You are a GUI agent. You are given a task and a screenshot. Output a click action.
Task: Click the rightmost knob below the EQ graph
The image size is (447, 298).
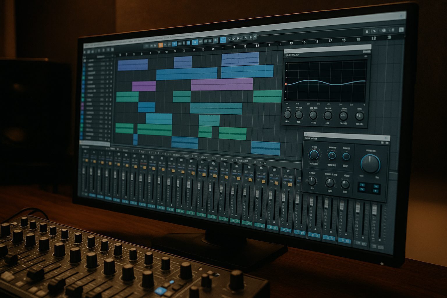(x=359, y=116)
